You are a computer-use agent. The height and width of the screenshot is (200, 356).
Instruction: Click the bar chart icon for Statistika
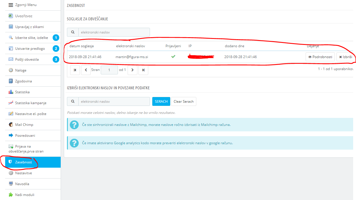(11, 92)
